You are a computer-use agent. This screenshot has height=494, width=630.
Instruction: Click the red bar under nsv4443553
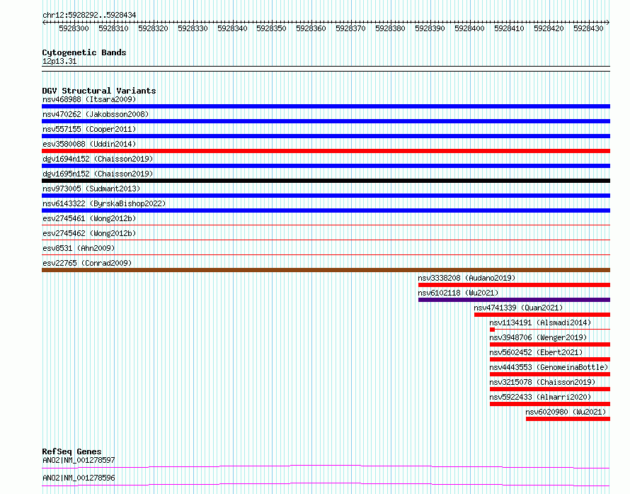[x=550, y=374]
